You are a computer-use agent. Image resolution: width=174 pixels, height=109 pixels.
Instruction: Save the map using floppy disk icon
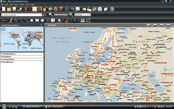click(14, 9)
